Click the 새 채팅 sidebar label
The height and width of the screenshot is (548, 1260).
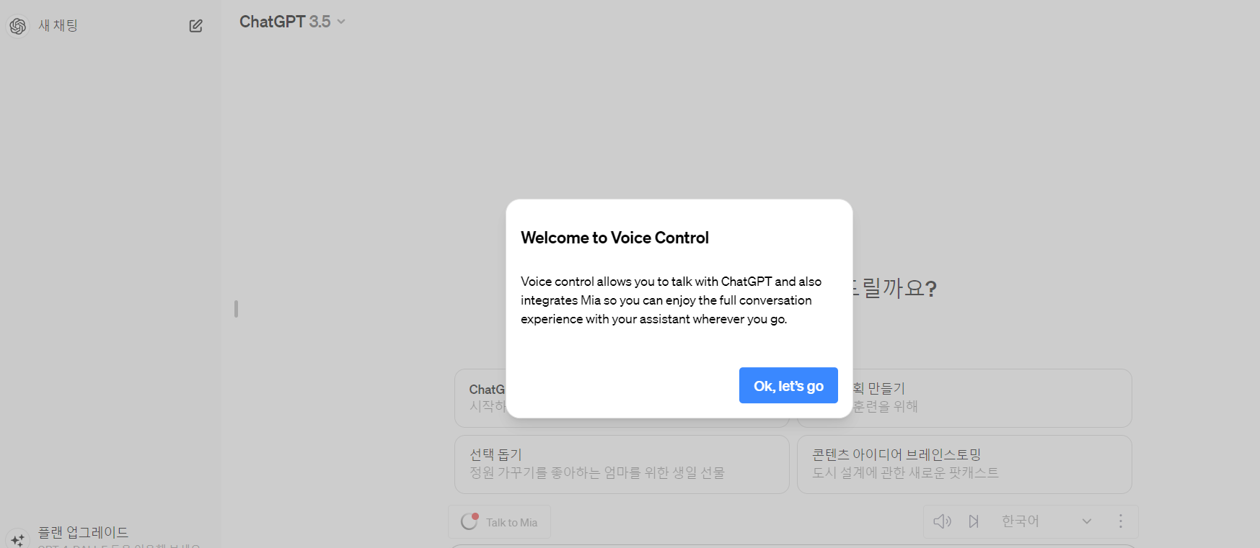click(58, 25)
